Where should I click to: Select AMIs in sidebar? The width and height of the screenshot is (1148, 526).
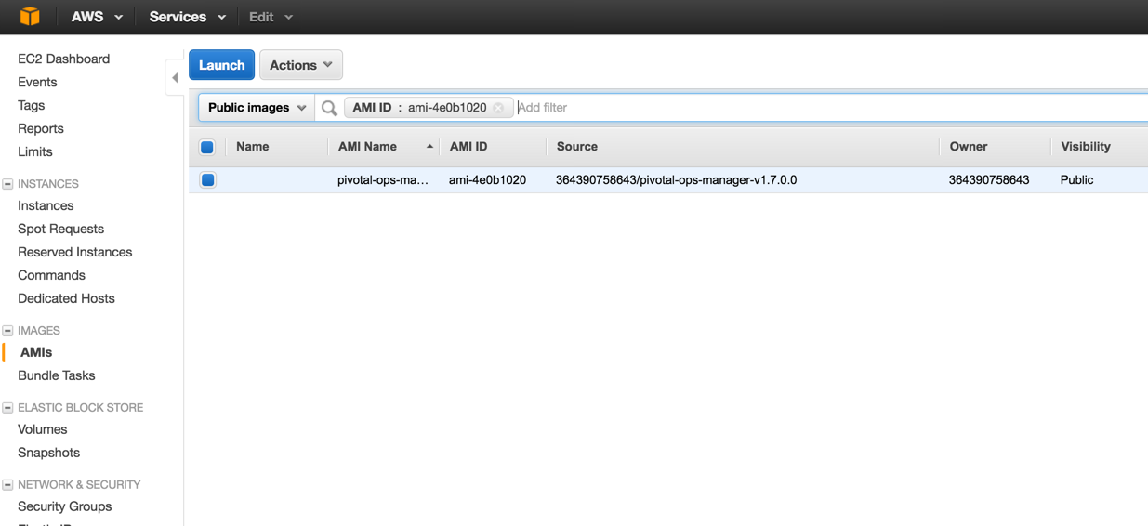coord(36,352)
